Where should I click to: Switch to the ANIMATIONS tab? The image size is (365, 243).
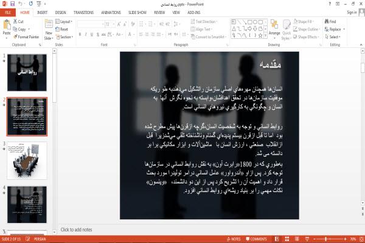111,13
